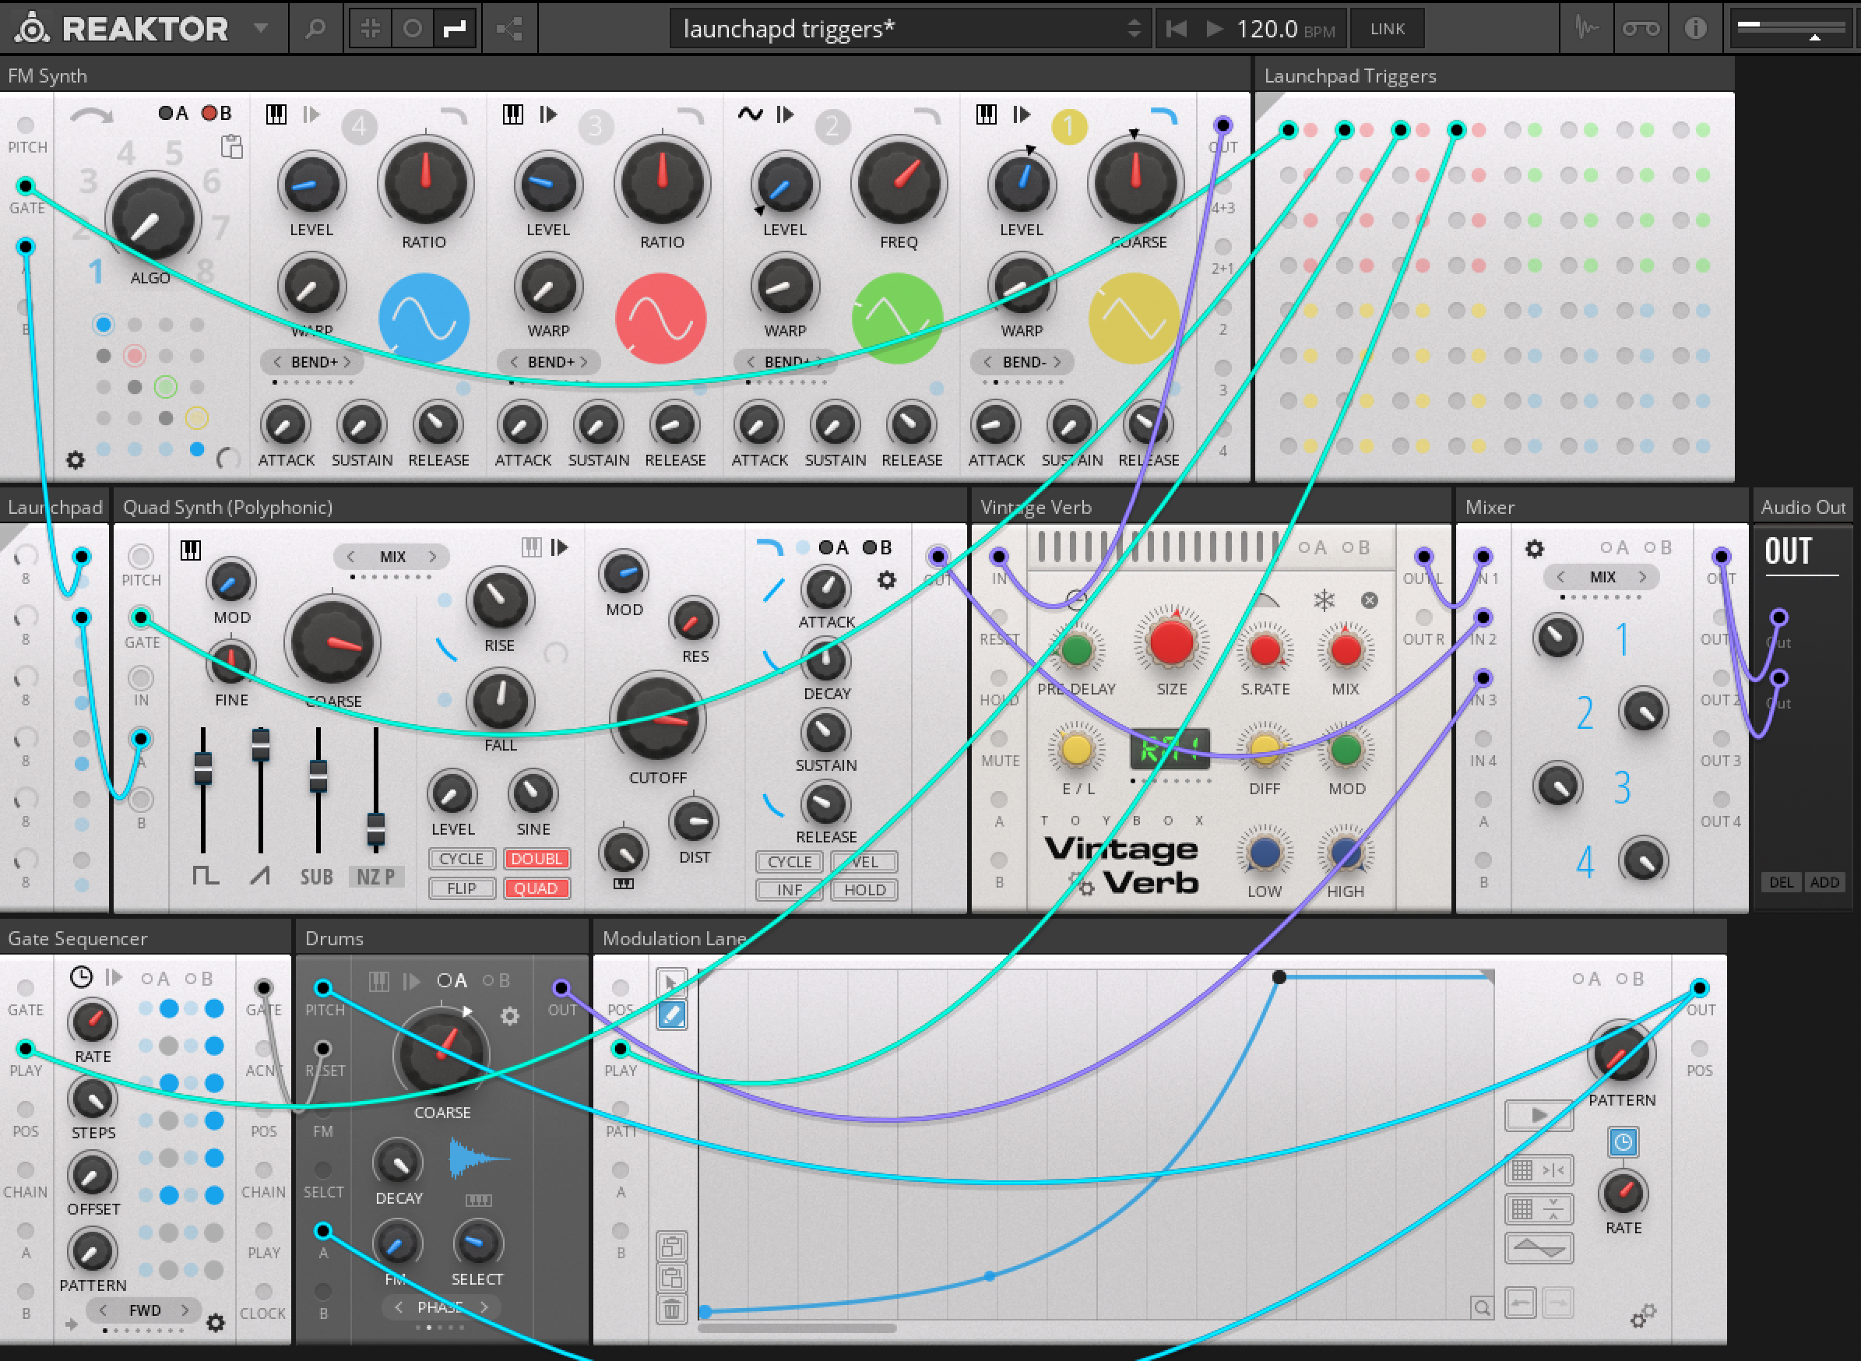Click the CUTOFF knob in Quad Synth

657,719
